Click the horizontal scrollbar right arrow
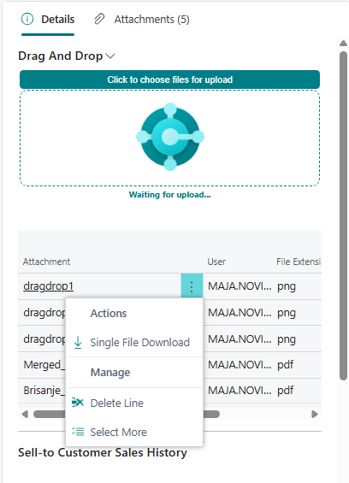This screenshot has width=349, height=483. tap(315, 414)
